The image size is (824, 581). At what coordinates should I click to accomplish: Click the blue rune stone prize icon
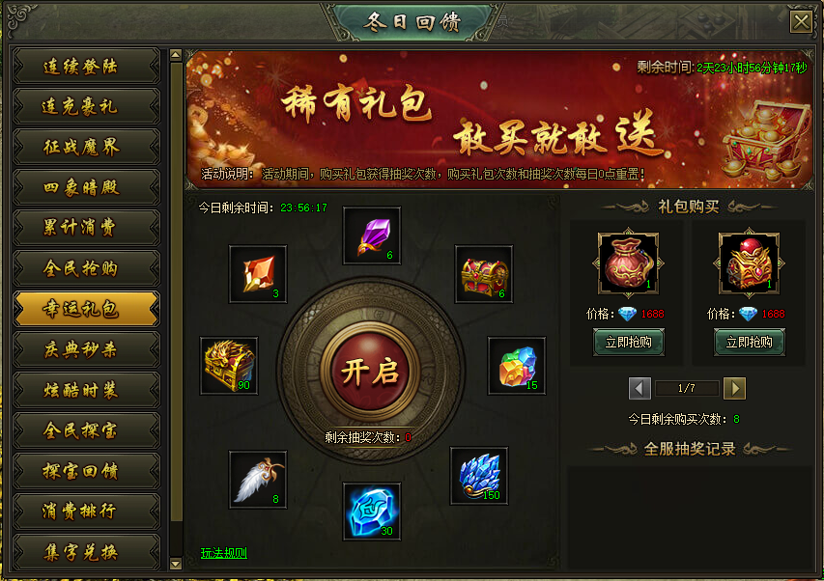pyautogui.click(x=372, y=512)
